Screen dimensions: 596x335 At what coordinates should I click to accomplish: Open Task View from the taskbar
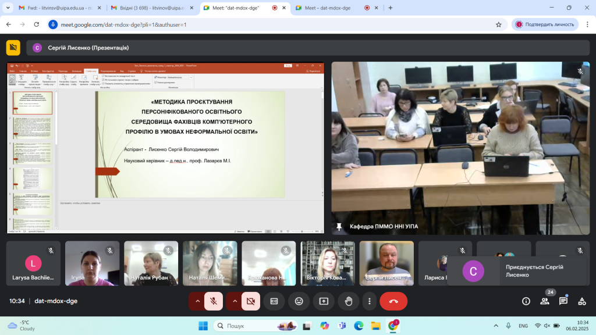click(307, 326)
